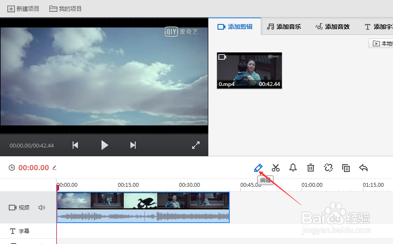393x244 pixels.
Task: Click the 视频 track label
Action: point(24,207)
